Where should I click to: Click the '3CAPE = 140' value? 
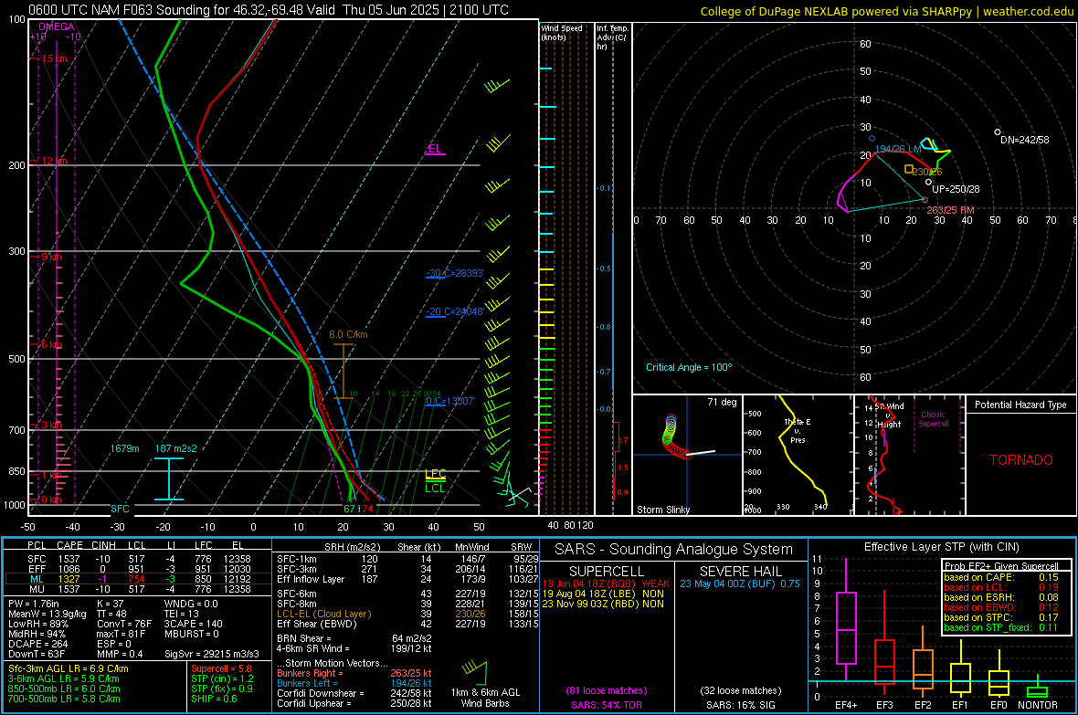point(193,625)
